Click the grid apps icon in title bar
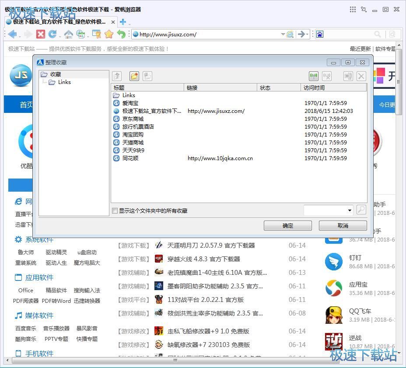This screenshot has height=368, width=406. pos(353,10)
